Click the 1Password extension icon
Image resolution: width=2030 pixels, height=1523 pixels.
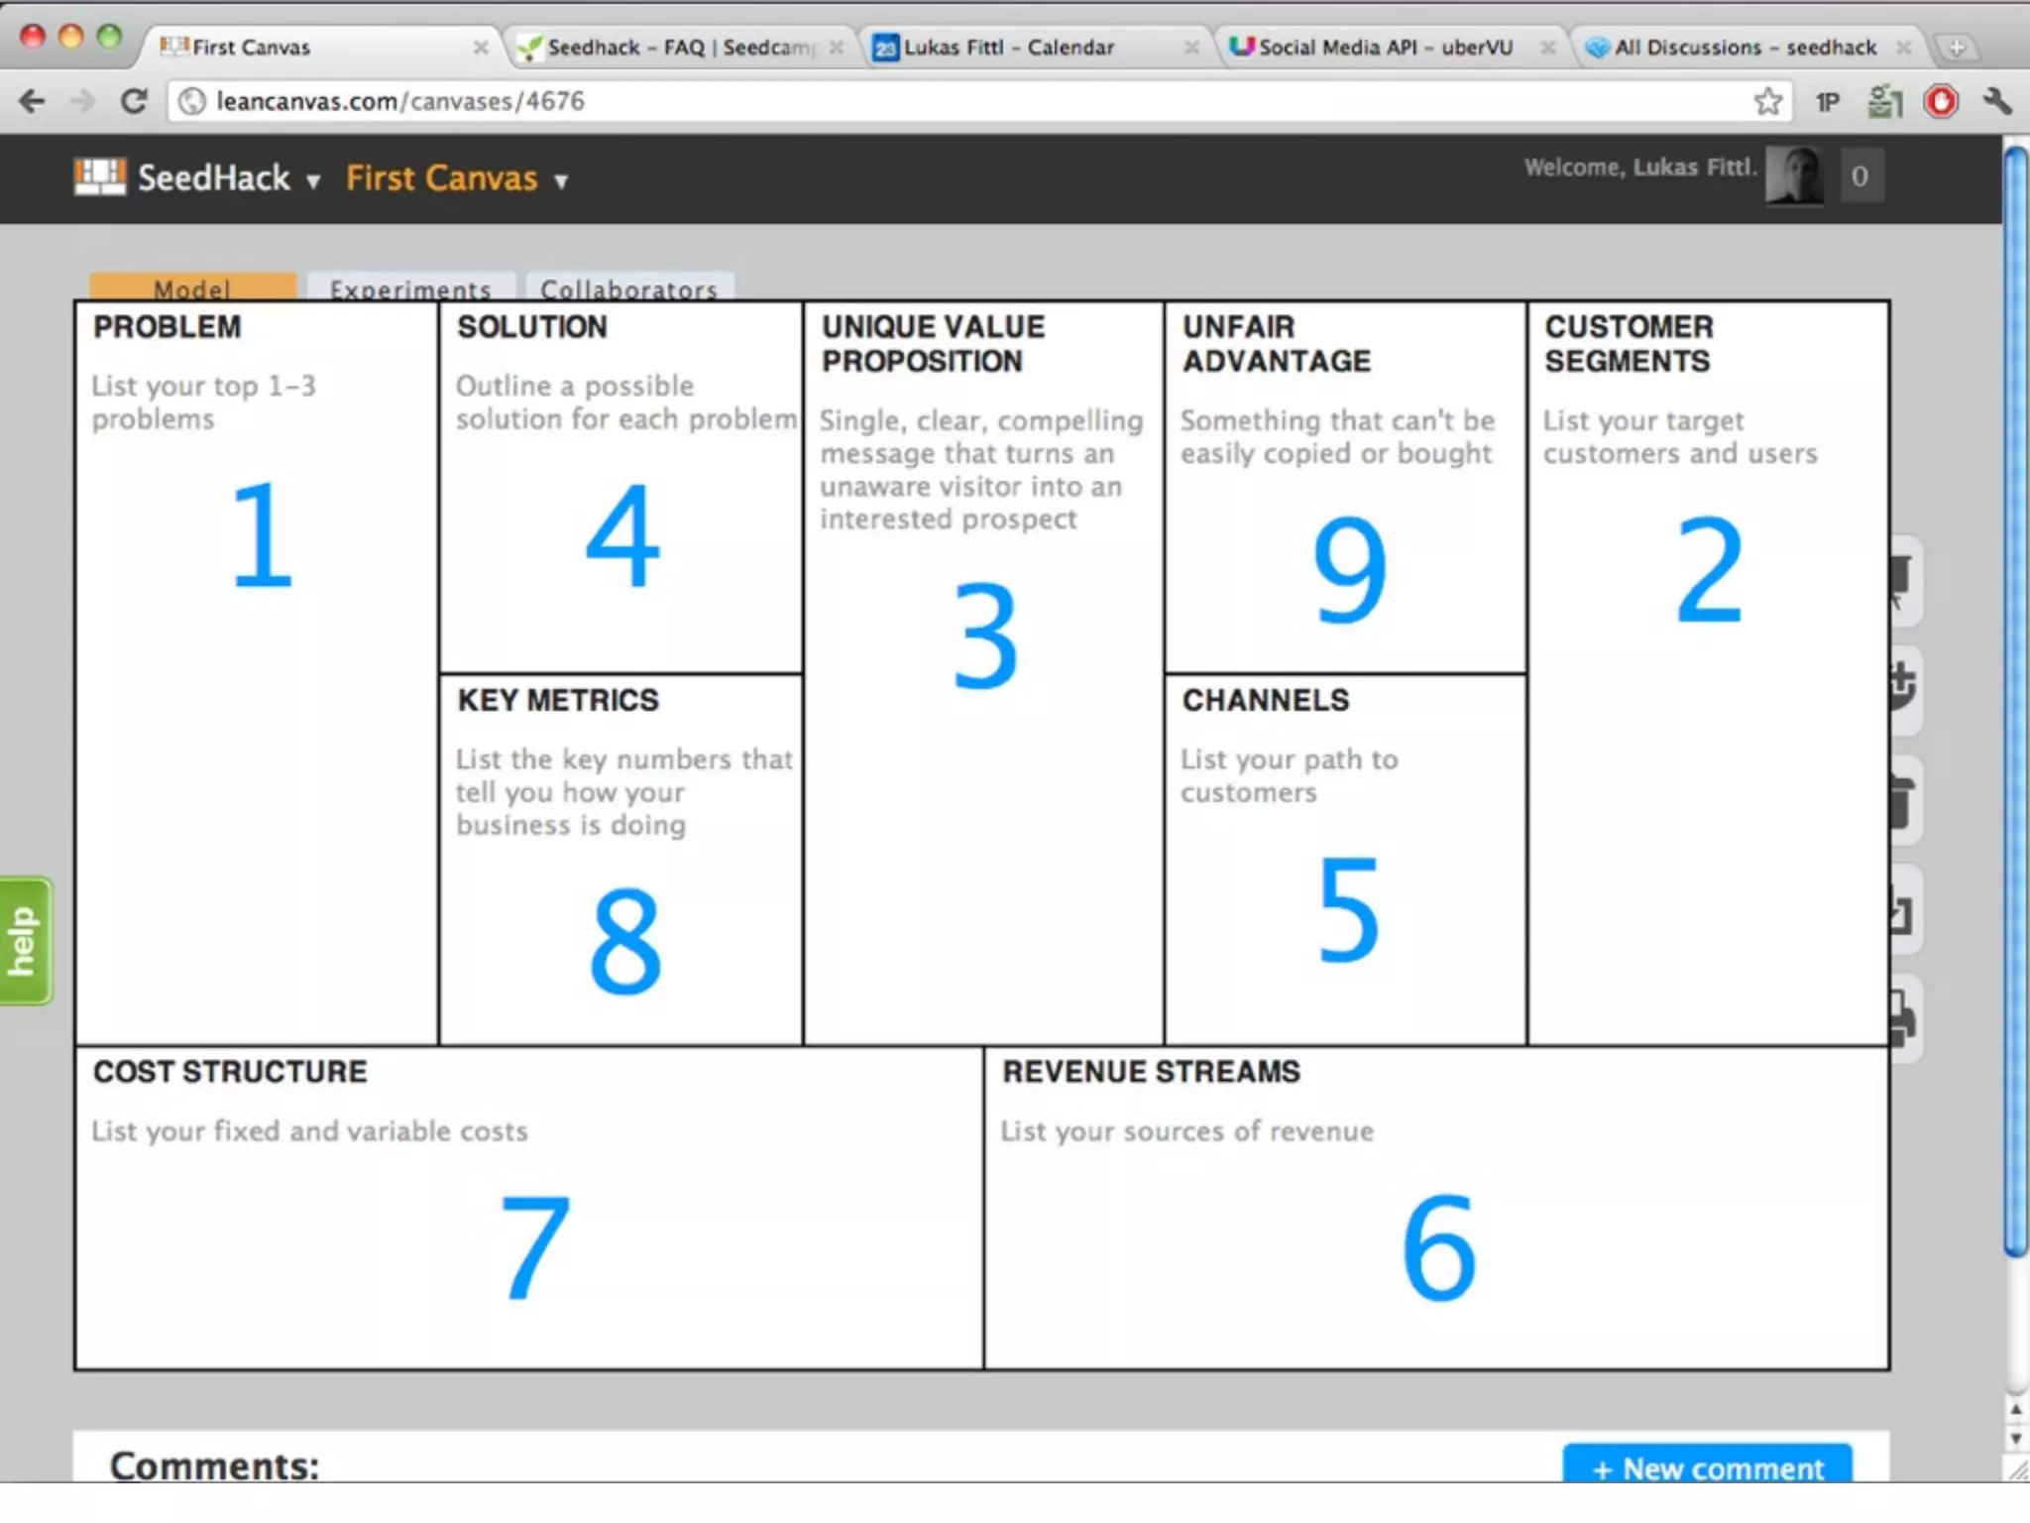pyautogui.click(x=1827, y=102)
